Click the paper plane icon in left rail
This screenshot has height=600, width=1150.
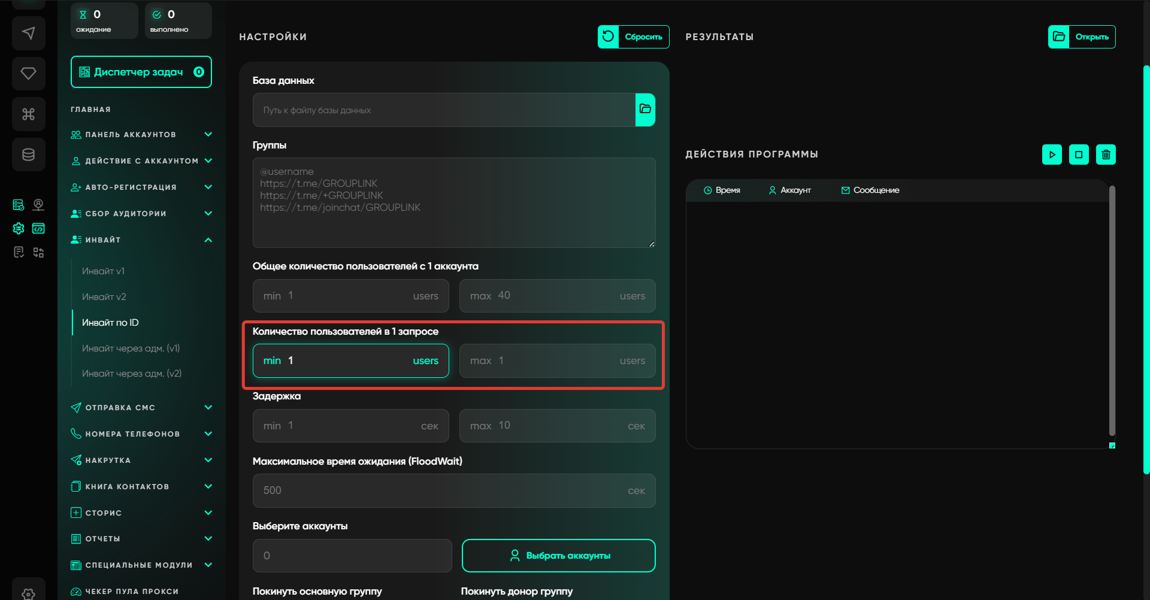coord(28,33)
